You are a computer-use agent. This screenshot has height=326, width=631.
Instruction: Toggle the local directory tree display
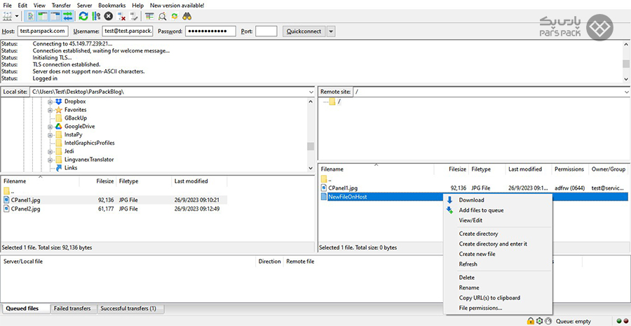(42, 17)
